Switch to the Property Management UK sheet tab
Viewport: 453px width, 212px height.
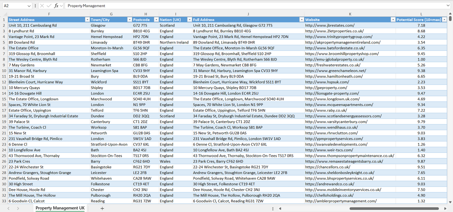pos(60,208)
